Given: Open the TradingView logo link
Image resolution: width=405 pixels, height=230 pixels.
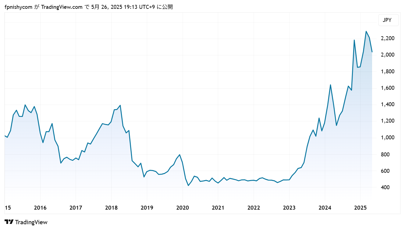Looking at the screenshot, I should click(26, 222).
